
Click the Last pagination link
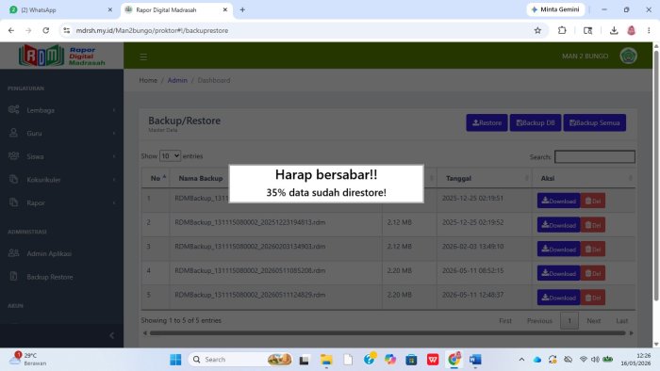pyautogui.click(x=621, y=320)
